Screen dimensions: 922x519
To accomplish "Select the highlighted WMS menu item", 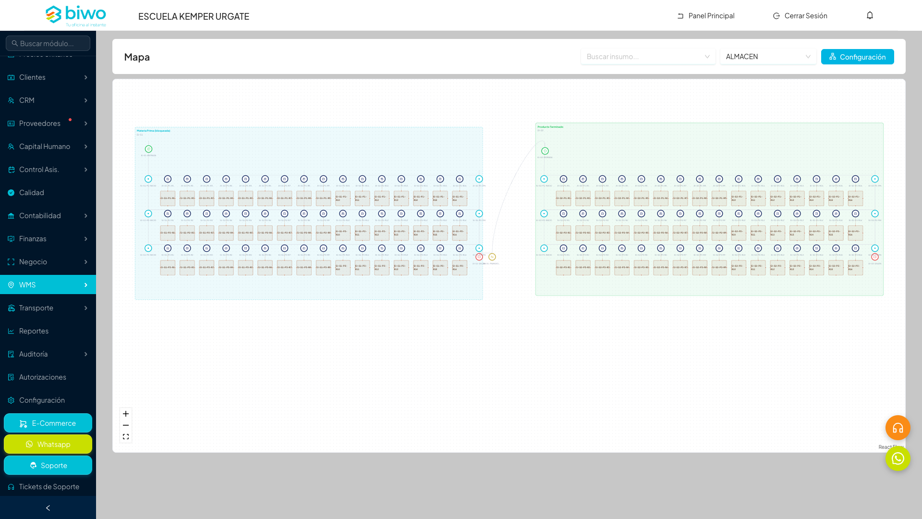I will click(48, 285).
